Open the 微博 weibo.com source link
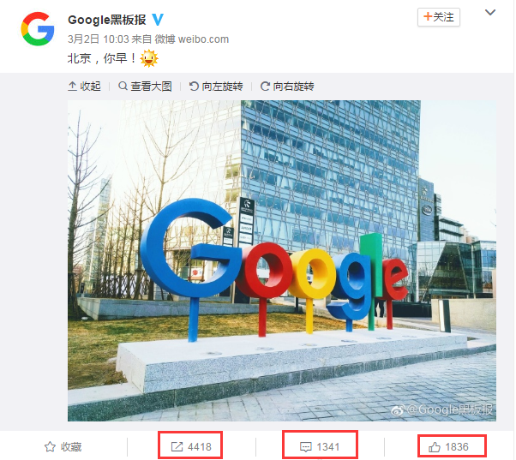This screenshot has height=460, width=516. (191, 39)
